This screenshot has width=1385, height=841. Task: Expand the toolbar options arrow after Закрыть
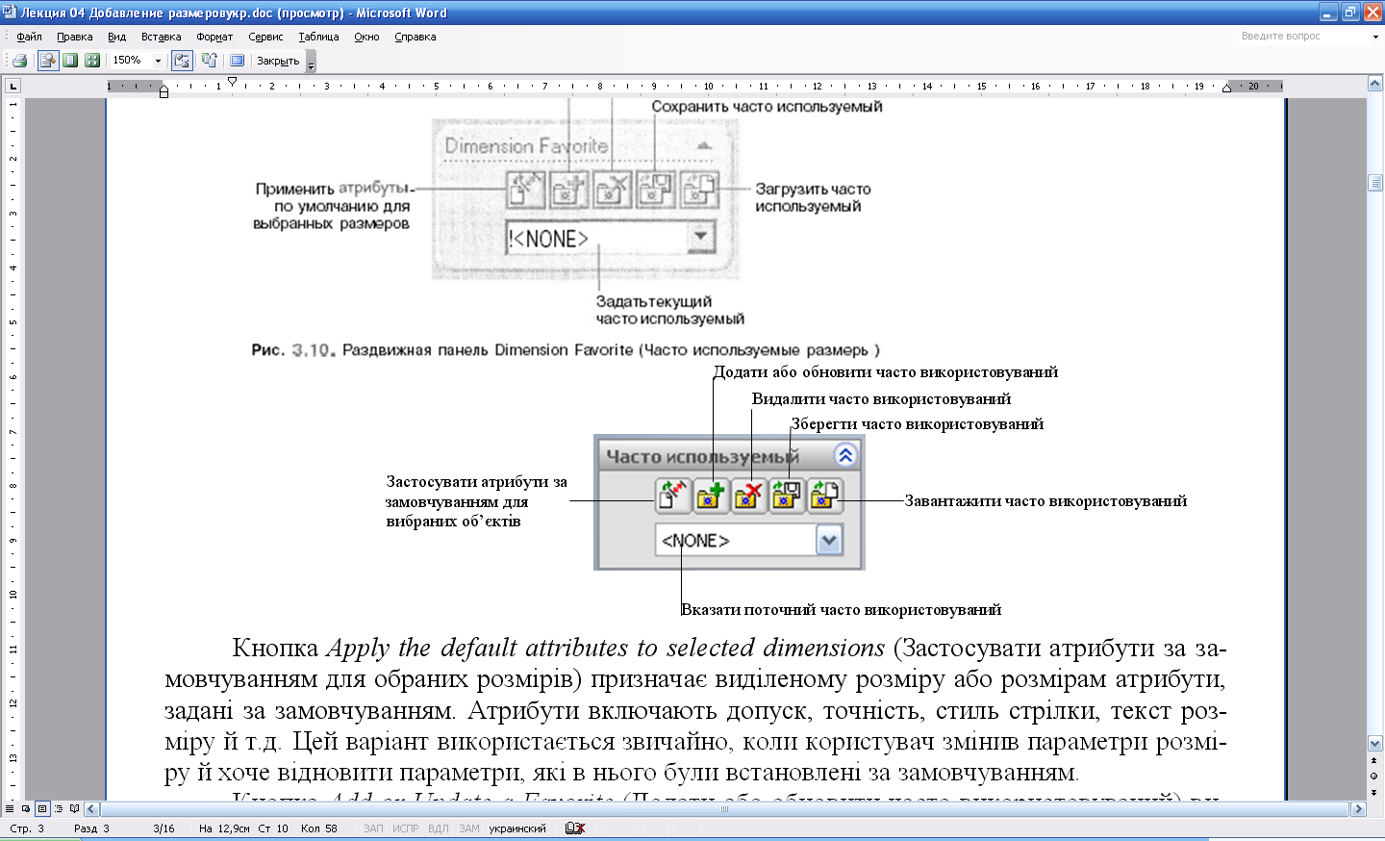point(311,63)
